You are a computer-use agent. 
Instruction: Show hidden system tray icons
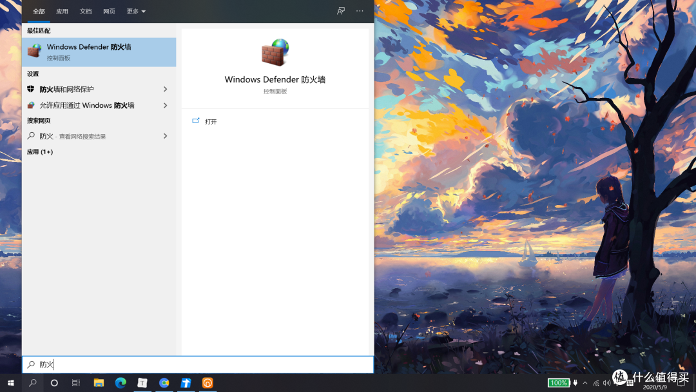tap(585, 383)
